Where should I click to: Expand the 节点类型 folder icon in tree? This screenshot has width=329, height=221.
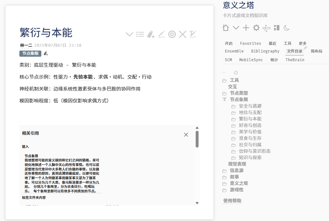click(x=224, y=93)
